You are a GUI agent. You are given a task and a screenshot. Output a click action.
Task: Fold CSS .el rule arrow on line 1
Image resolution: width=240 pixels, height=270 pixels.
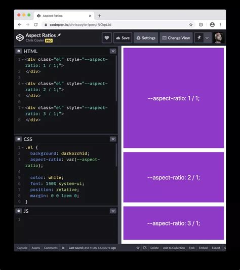click(x=23, y=147)
